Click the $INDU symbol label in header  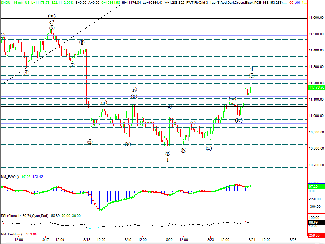tap(6, 3)
